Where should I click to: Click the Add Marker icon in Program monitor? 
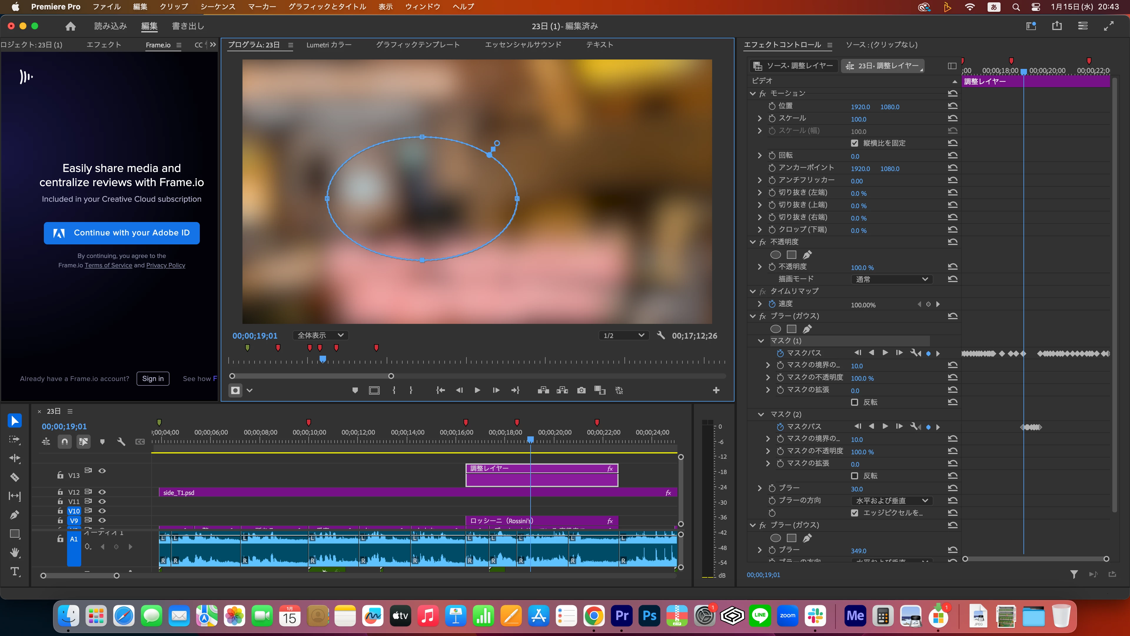(355, 390)
